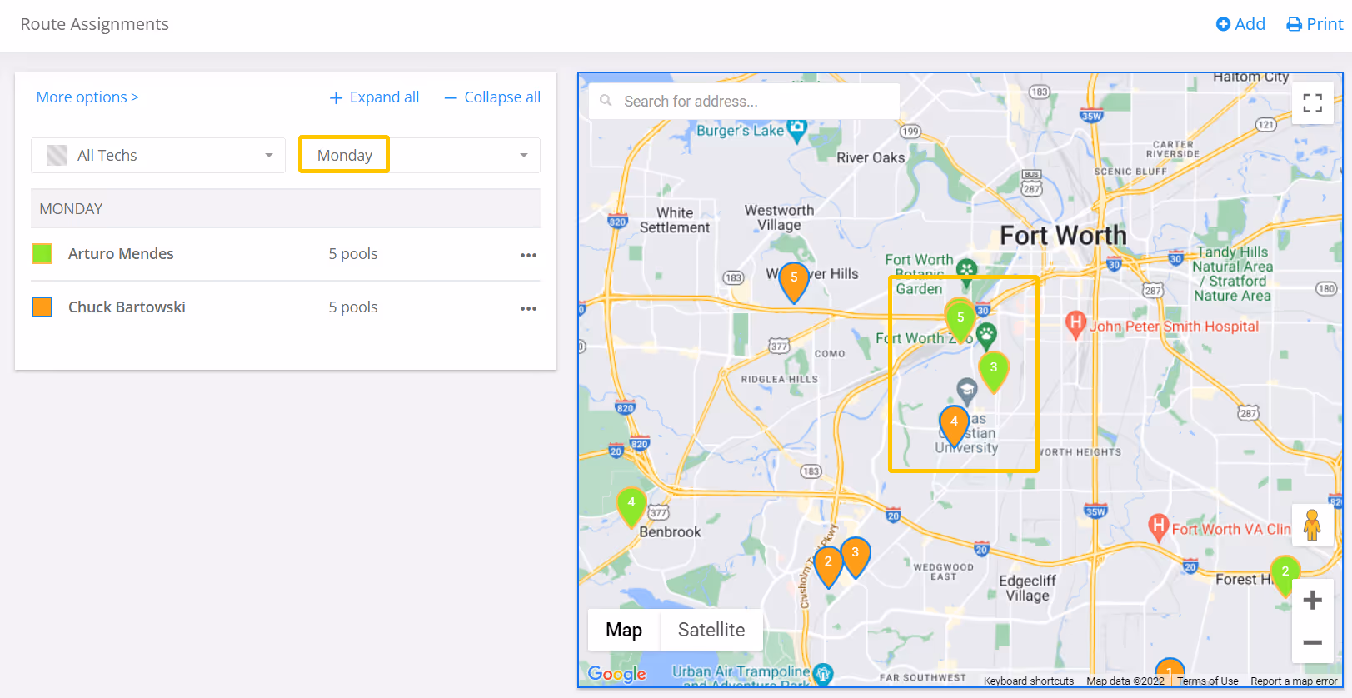1352x698 pixels.
Task: Open Terms of Use link
Action: 1207,681
